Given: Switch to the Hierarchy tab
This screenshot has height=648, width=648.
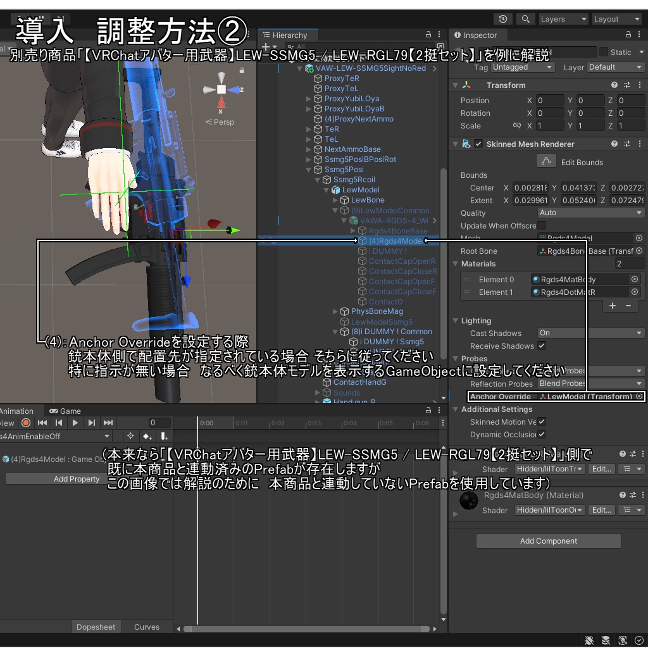Looking at the screenshot, I should 288,35.
